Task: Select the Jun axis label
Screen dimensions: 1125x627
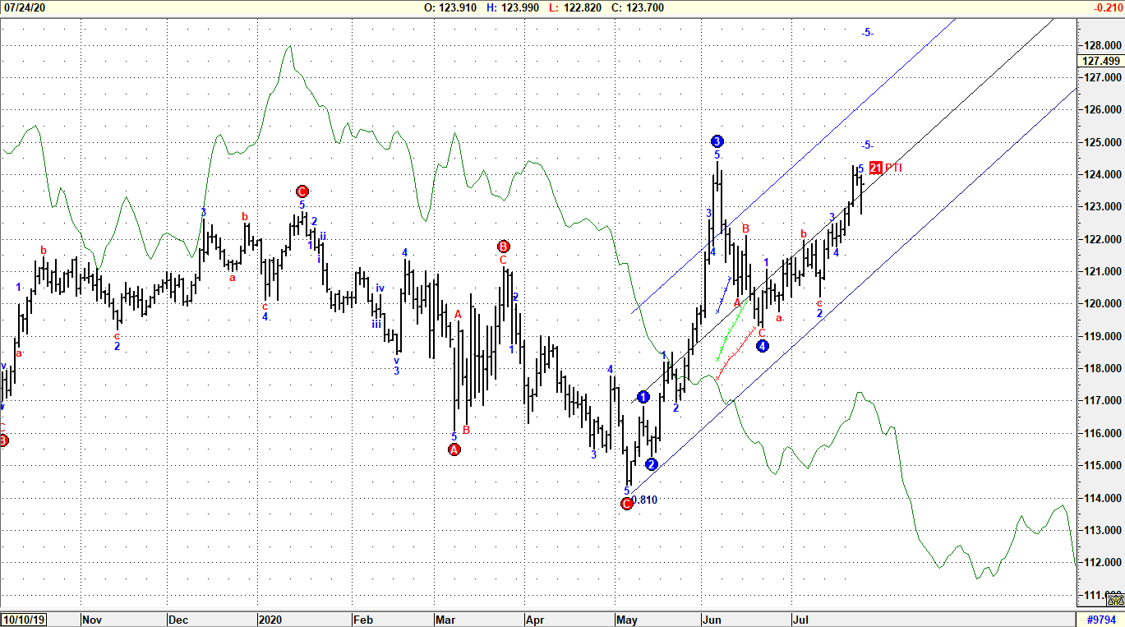Action: click(x=712, y=620)
